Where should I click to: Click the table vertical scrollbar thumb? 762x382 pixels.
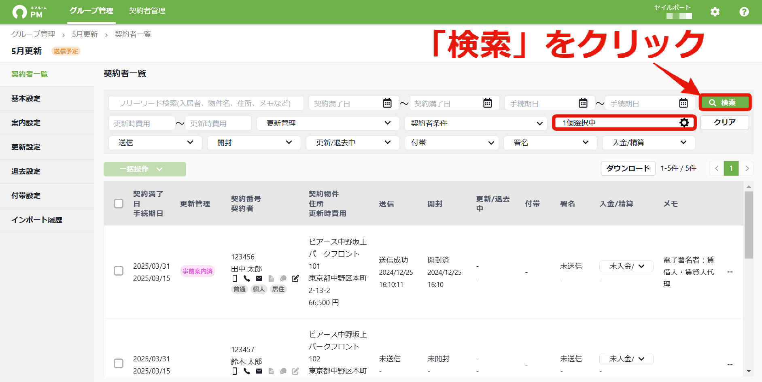tap(749, 225)
